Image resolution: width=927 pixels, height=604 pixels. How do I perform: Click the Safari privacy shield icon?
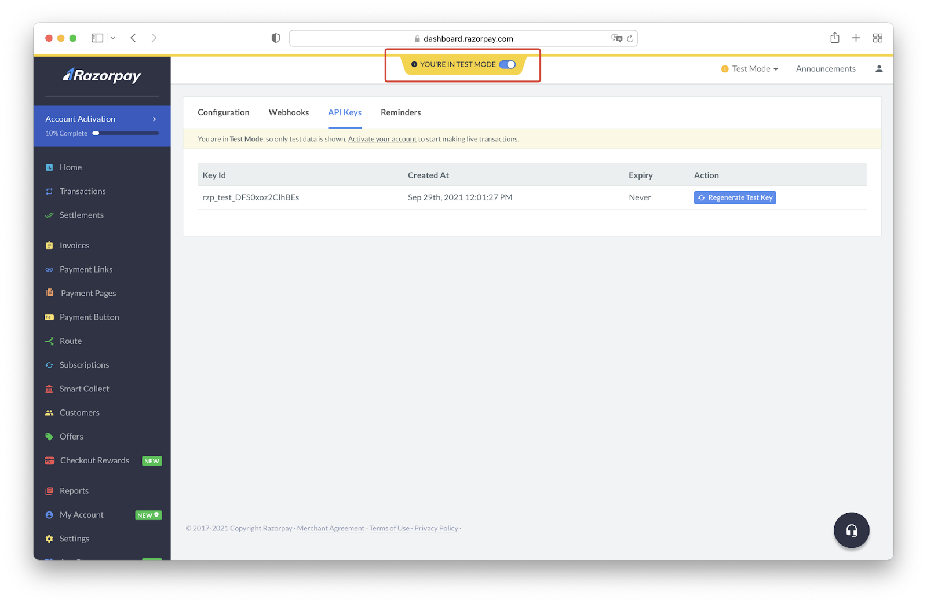276,38
